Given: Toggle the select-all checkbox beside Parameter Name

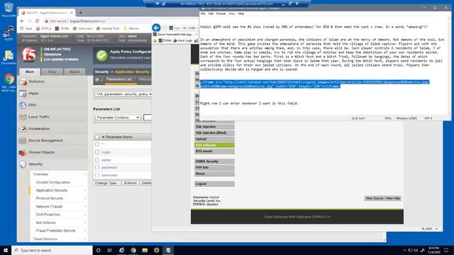Looking at the screenshot, I should coord(97,137).
